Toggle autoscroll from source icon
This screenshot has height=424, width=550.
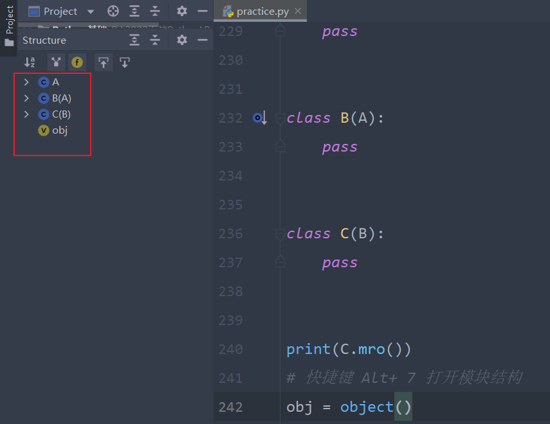coord(125,62)
